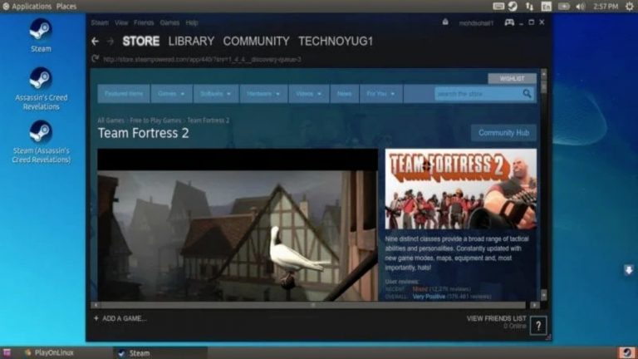Switch to the STORE tab

[x=140, y=41]
